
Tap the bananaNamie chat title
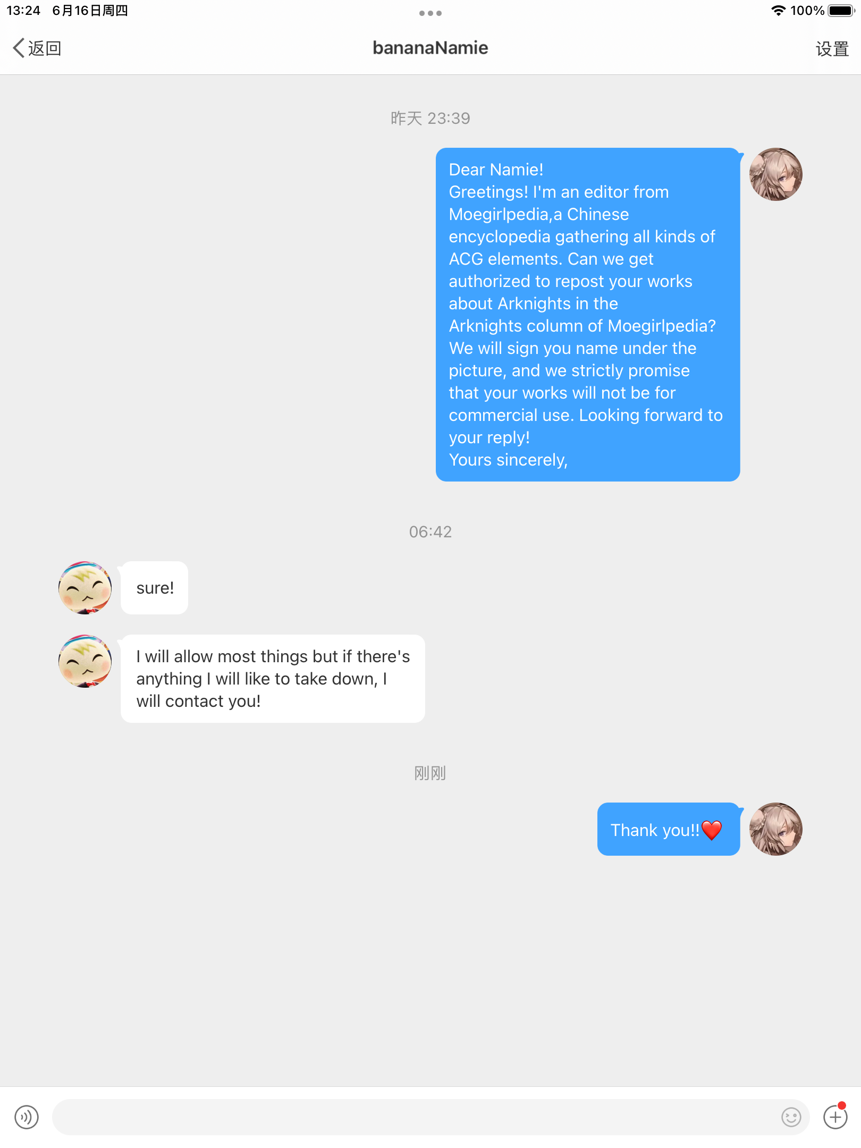point(430,48)
